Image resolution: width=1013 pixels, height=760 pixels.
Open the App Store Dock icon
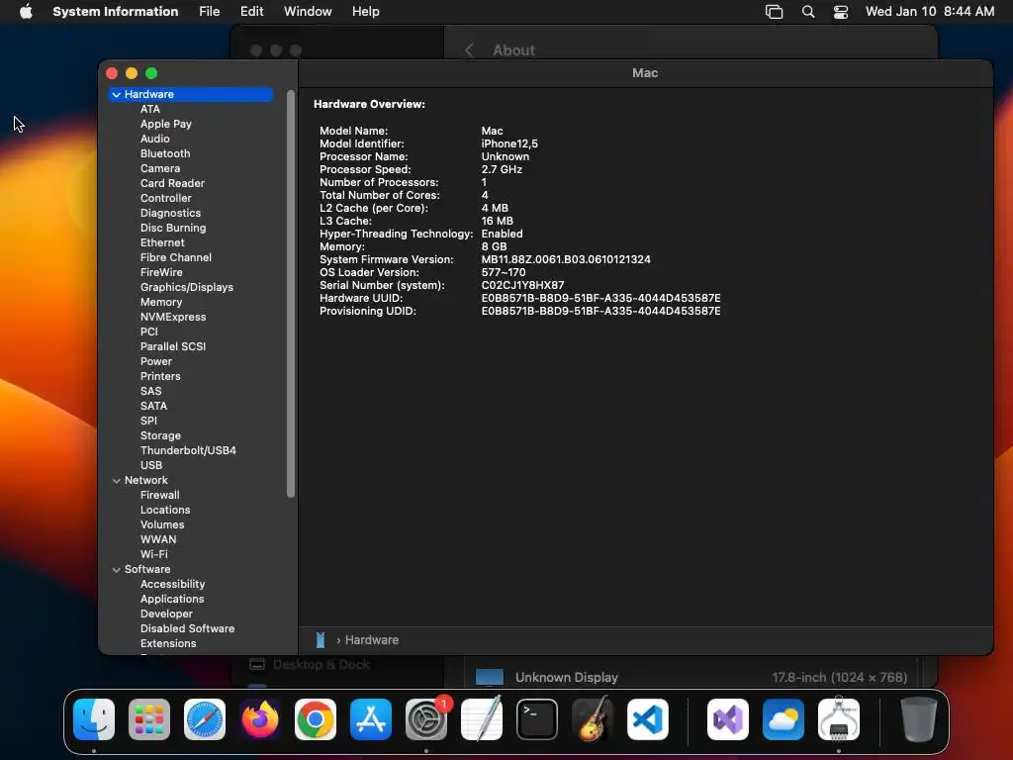click(371, 719)
